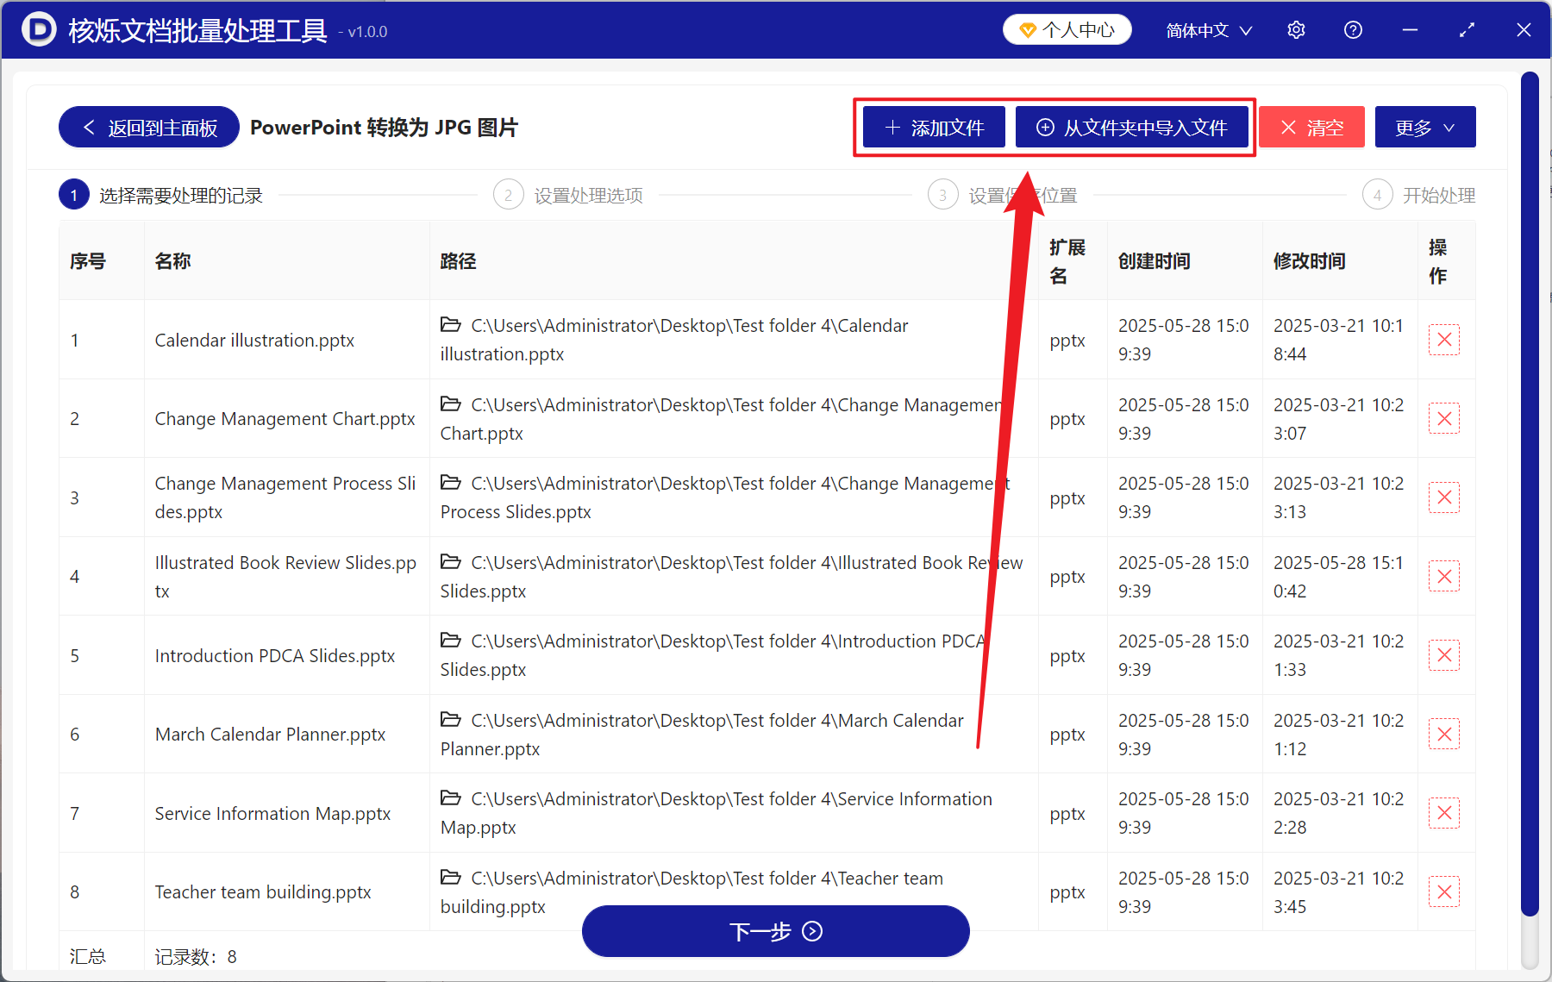
Task: Delete row Calendar illustration.pptx with red X
Action: [x=1444, y=340]
